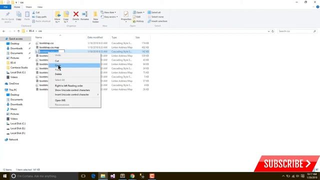The image size is (320, 180).
Task: Click the History button in the ribbon
Action: (x=138, y=21)
